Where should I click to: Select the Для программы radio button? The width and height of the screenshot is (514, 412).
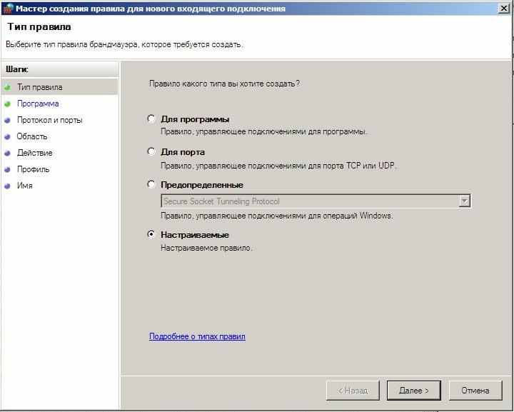coord(151,119)
